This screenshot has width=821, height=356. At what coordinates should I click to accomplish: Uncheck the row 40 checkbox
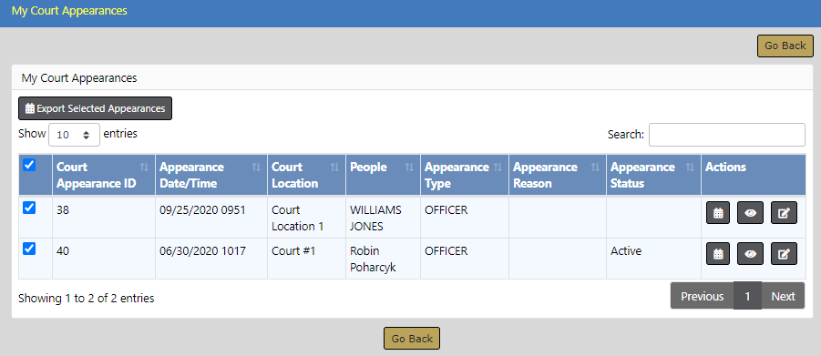[30, 249]
